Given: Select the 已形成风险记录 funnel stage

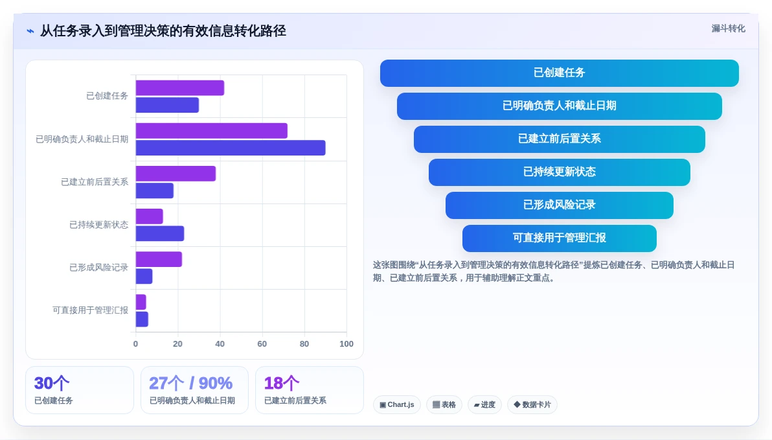Looking at the screenshot, I should [560, 205].
